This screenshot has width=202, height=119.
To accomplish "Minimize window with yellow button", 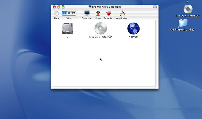I will [59, 7].
